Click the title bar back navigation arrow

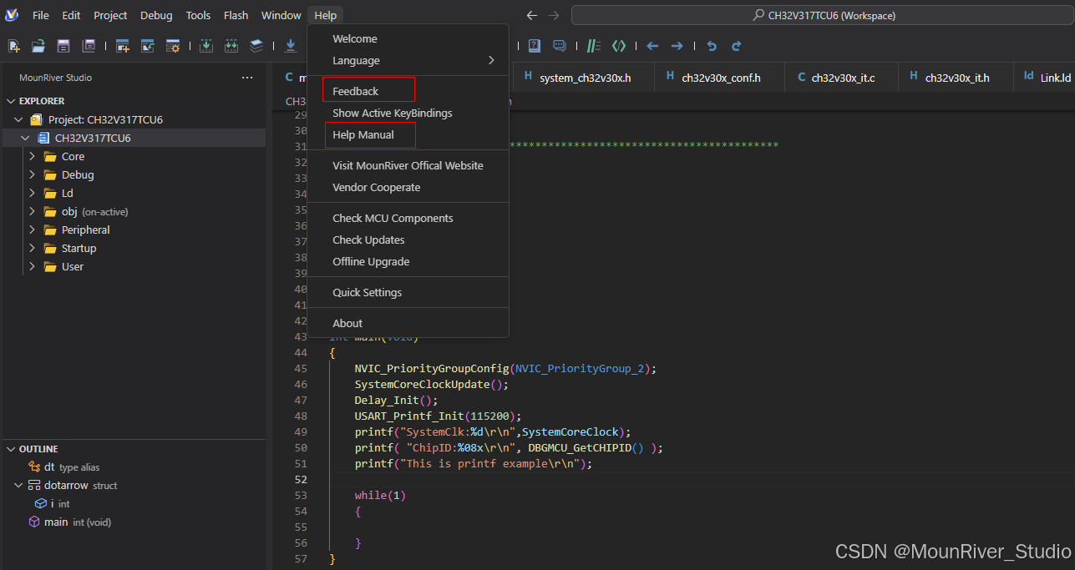[x=532, y=15]
